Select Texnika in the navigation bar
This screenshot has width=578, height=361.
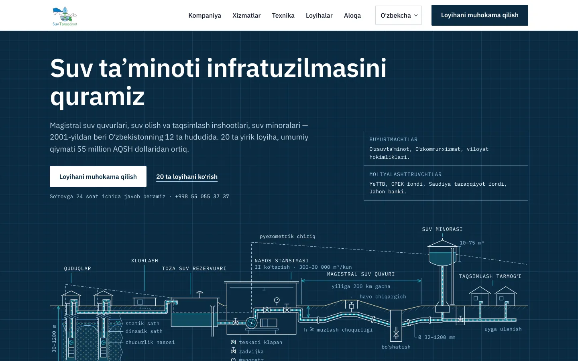(x=283, y=15)
